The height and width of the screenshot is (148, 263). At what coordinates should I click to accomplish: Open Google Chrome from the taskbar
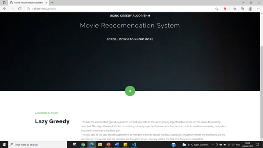(x=83, y=144)
